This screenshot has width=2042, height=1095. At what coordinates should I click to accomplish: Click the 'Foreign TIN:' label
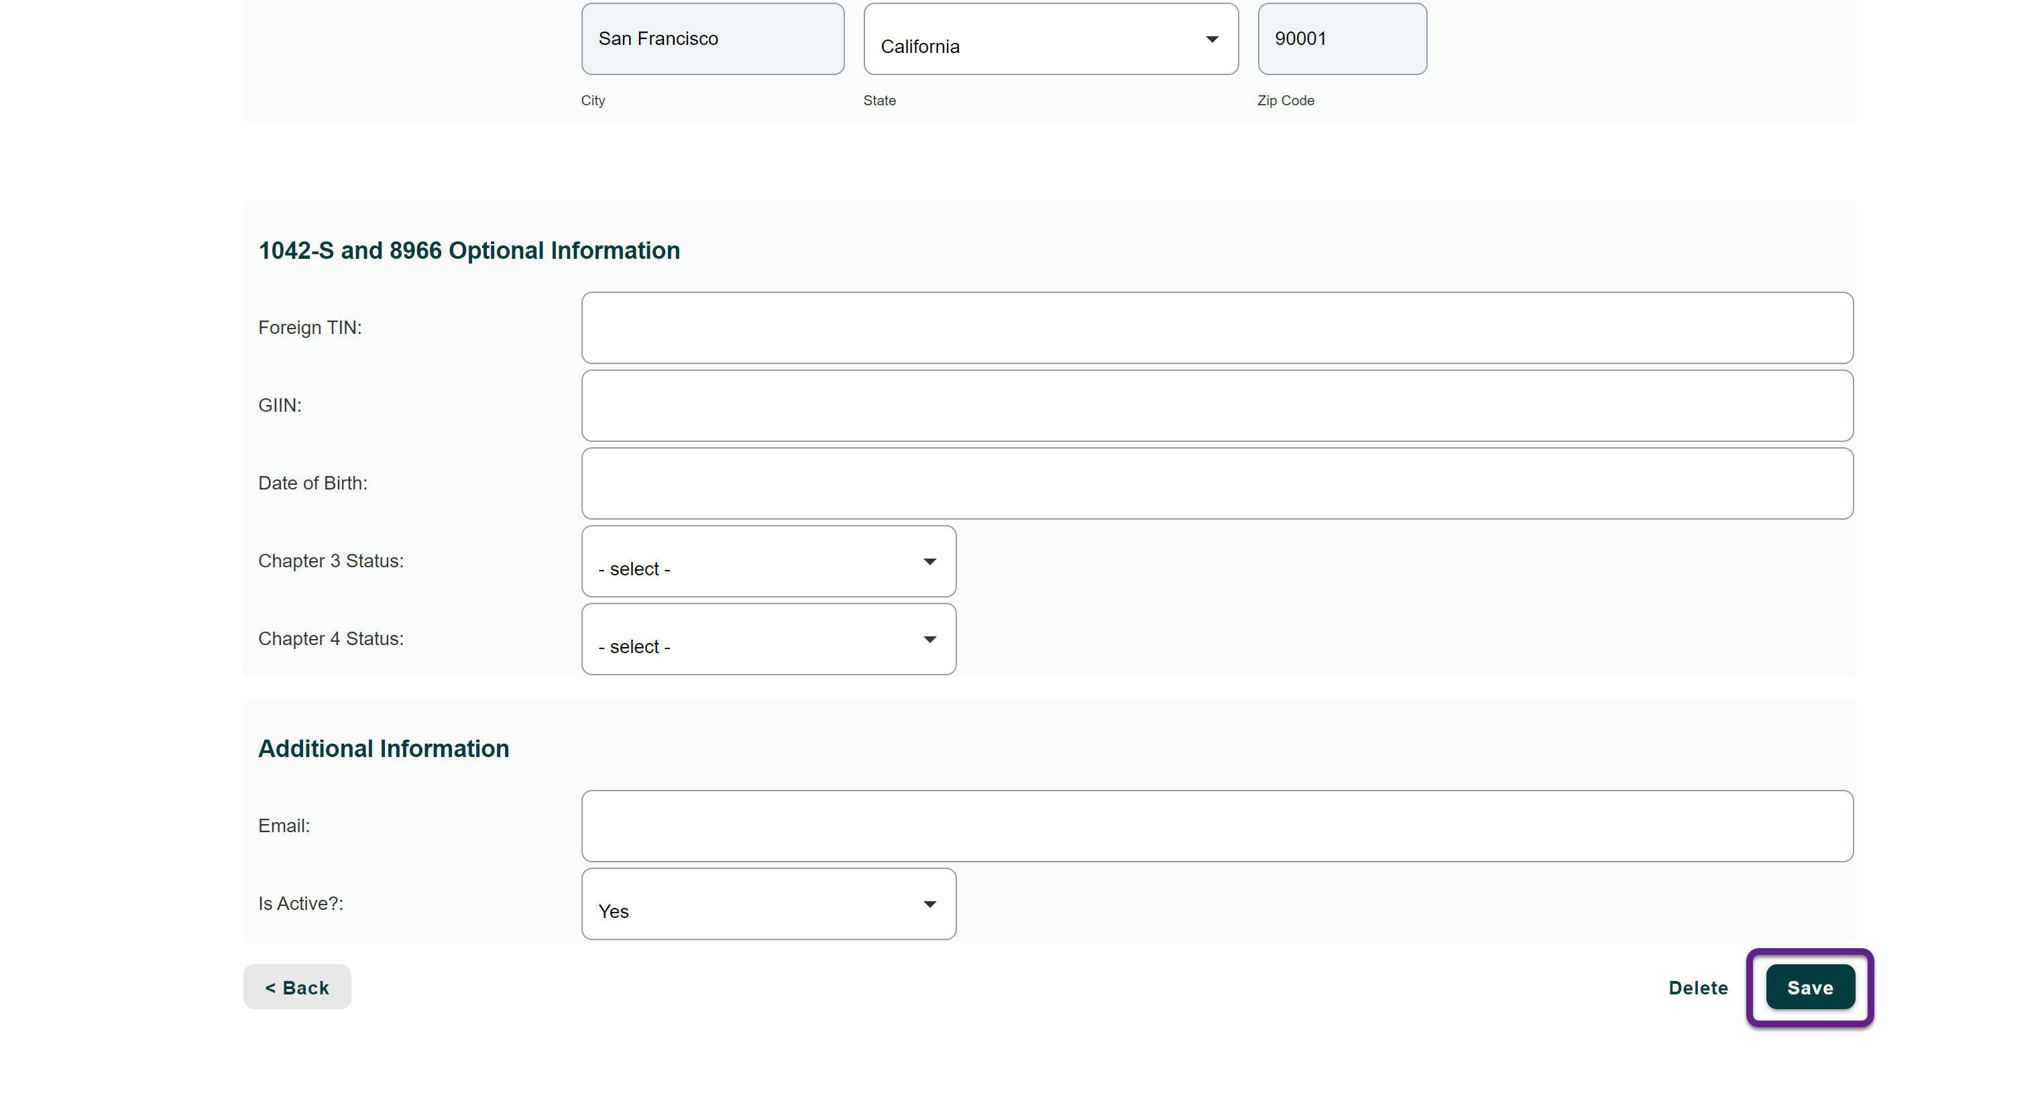click(x=309, y=327)
